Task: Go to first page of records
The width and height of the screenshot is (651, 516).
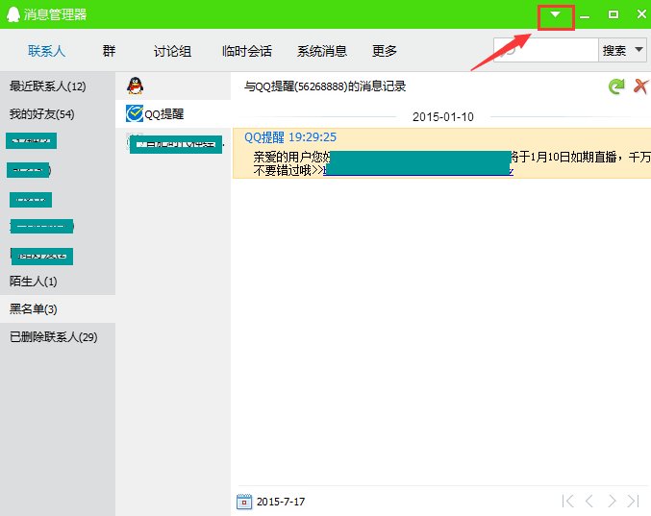Action: 567,501
